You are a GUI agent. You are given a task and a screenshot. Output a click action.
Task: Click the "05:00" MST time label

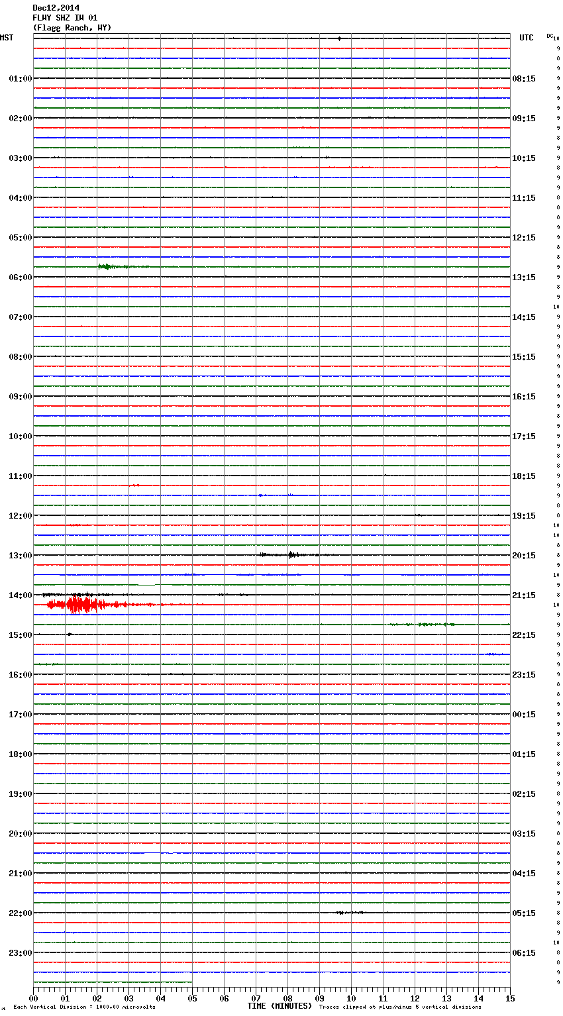pyautogui.click(x=21, y=238)
